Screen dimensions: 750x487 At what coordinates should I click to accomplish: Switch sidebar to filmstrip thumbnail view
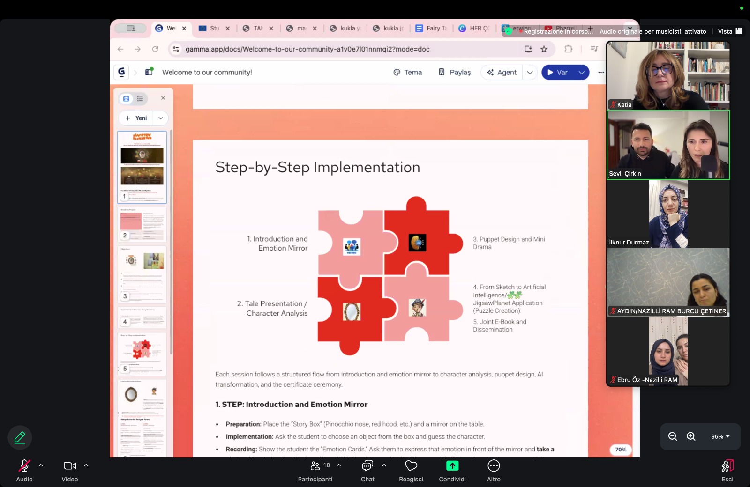(126, 99)
